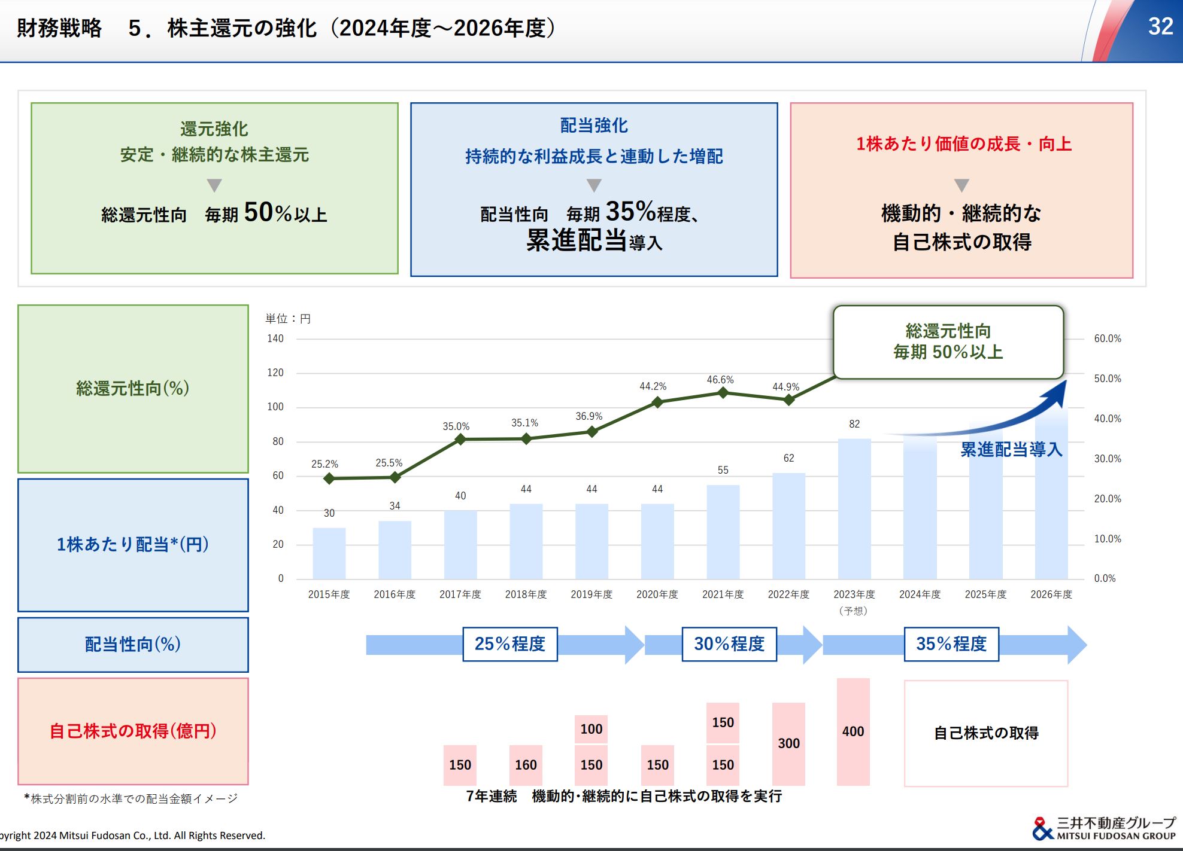Click the pink 300 buyback bar

[x=788, y=744]
